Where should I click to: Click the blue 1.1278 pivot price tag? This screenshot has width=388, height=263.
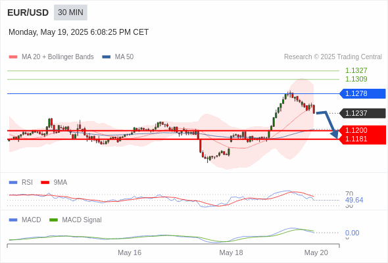click(362, 93)
